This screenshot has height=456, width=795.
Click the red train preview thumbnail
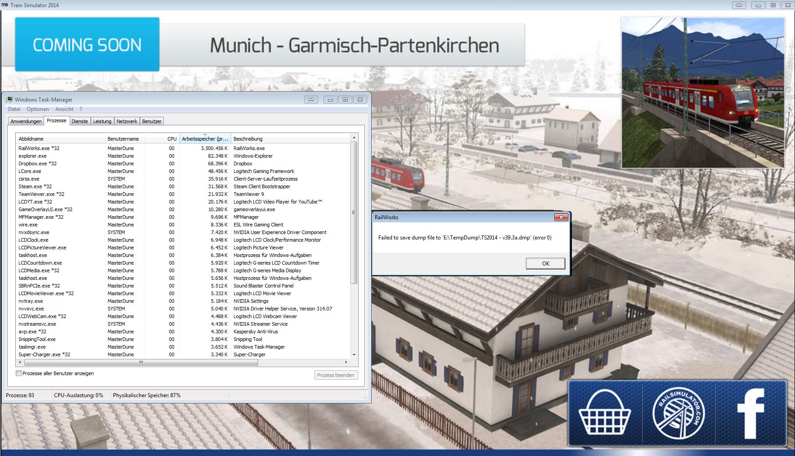coord(703,93)
